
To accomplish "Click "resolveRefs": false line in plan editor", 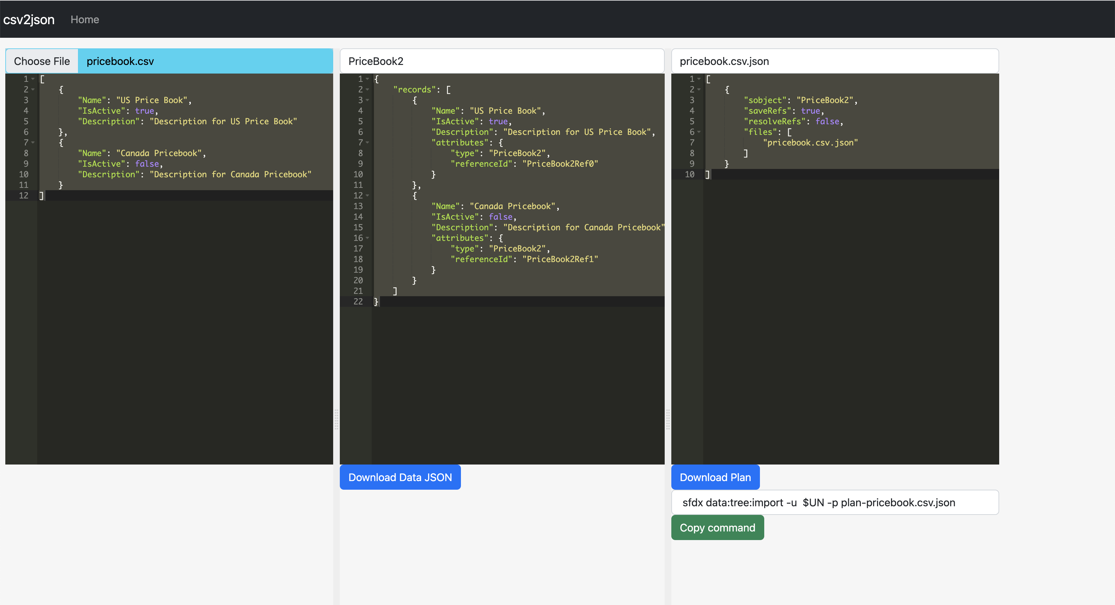I will click(793, 122).
